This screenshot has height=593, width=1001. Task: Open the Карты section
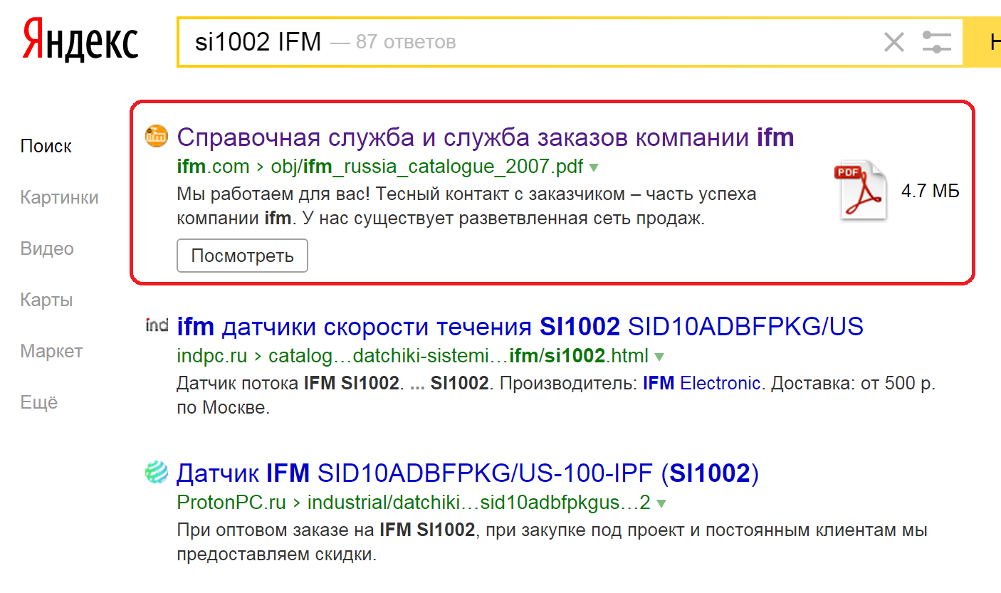(x=46, y=300)
